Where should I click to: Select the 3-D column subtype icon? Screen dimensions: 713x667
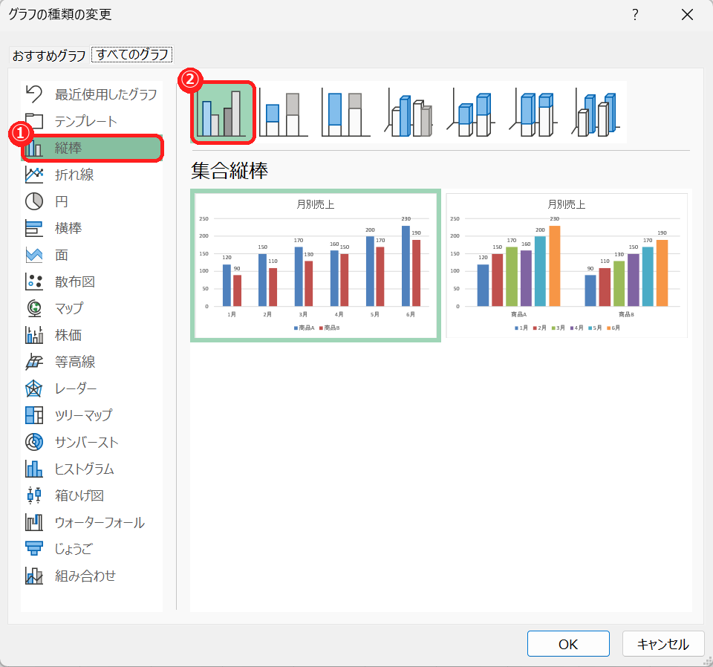[x=596, y=113]
